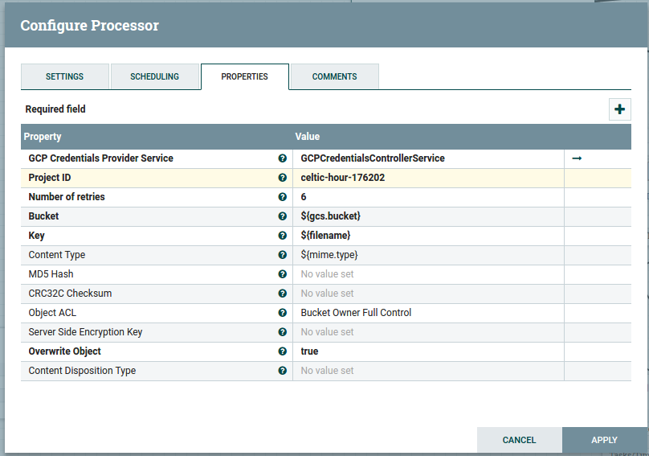Viewport: 649px width, 456px height.
Task: Open the Scheduling tab
Action: point(154,77)
